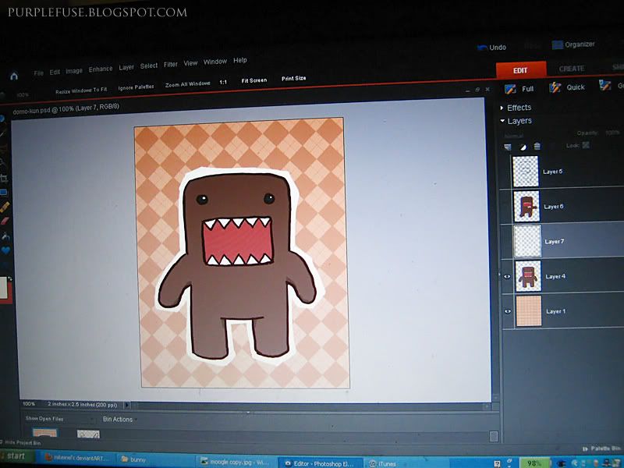Click the Print Size button
Viewport: 624px width, 468px height.
click(x=293, y=79)
